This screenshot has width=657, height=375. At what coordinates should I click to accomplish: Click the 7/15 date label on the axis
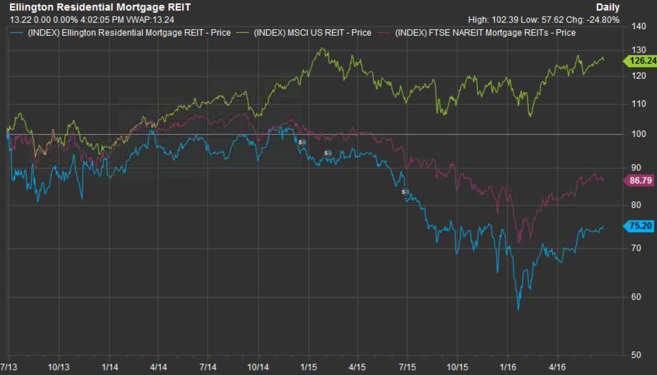[x=407, y=367]
